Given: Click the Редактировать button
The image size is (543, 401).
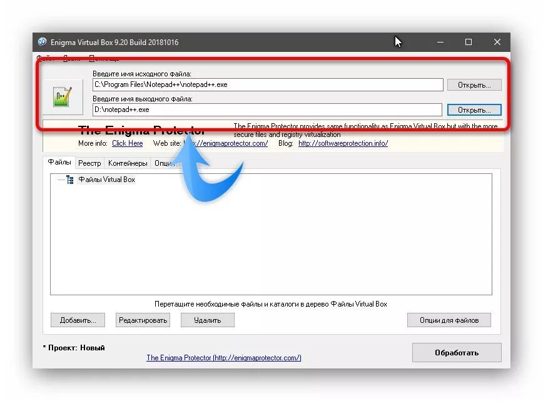Looking at the screenshot, I should point(143,320).
